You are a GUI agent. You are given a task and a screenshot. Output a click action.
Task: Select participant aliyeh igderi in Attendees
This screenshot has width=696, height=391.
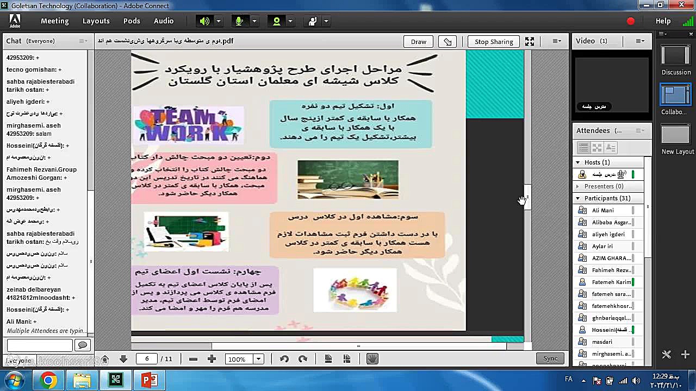(608, 234)
